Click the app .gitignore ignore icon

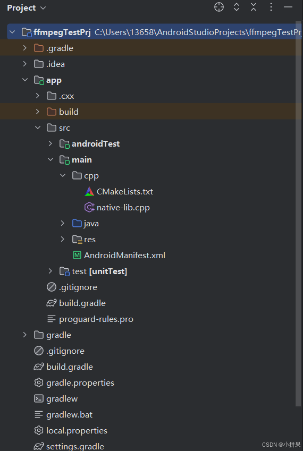click(51, 287)
